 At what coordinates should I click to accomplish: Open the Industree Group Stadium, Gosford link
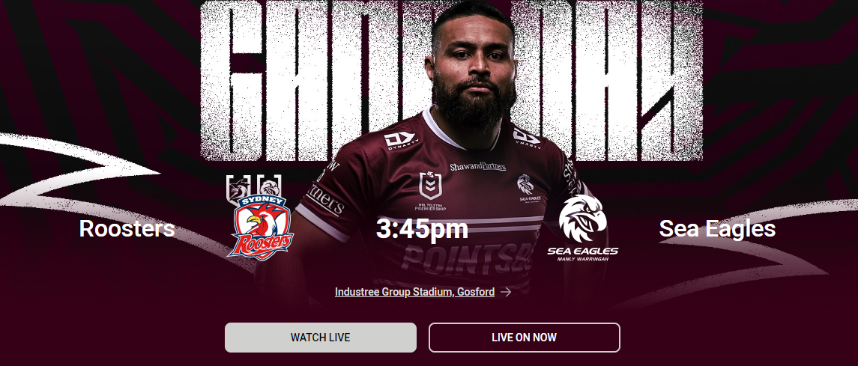415,292
